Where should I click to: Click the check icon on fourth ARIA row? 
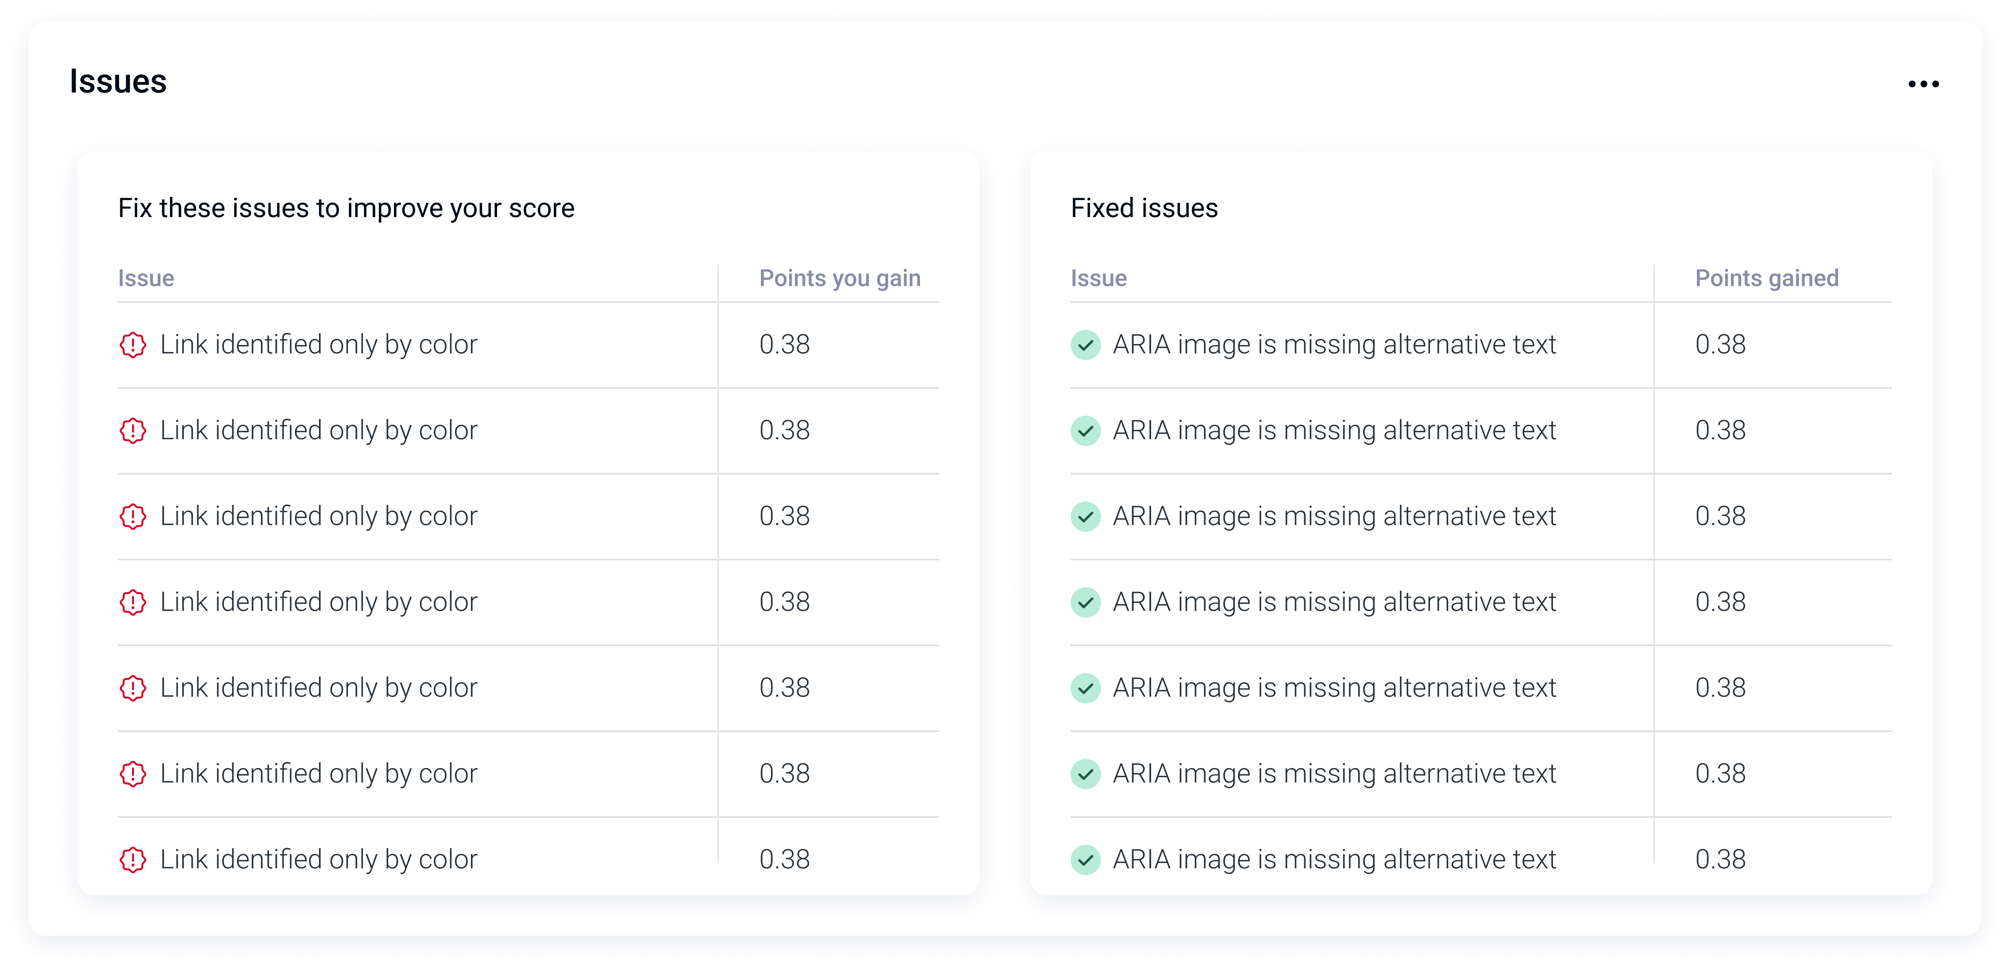[1085, 602]
